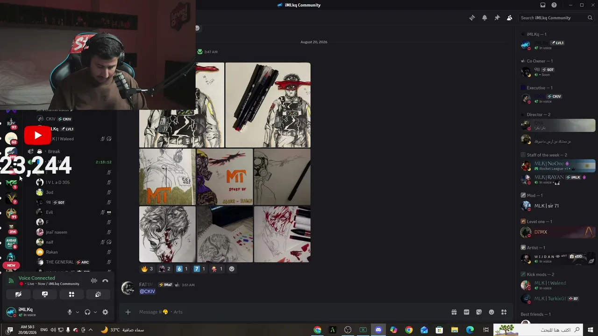Open the emoji picker
Image resolution: width=598 pixels, height=336 pixels.
click(491, 312)
